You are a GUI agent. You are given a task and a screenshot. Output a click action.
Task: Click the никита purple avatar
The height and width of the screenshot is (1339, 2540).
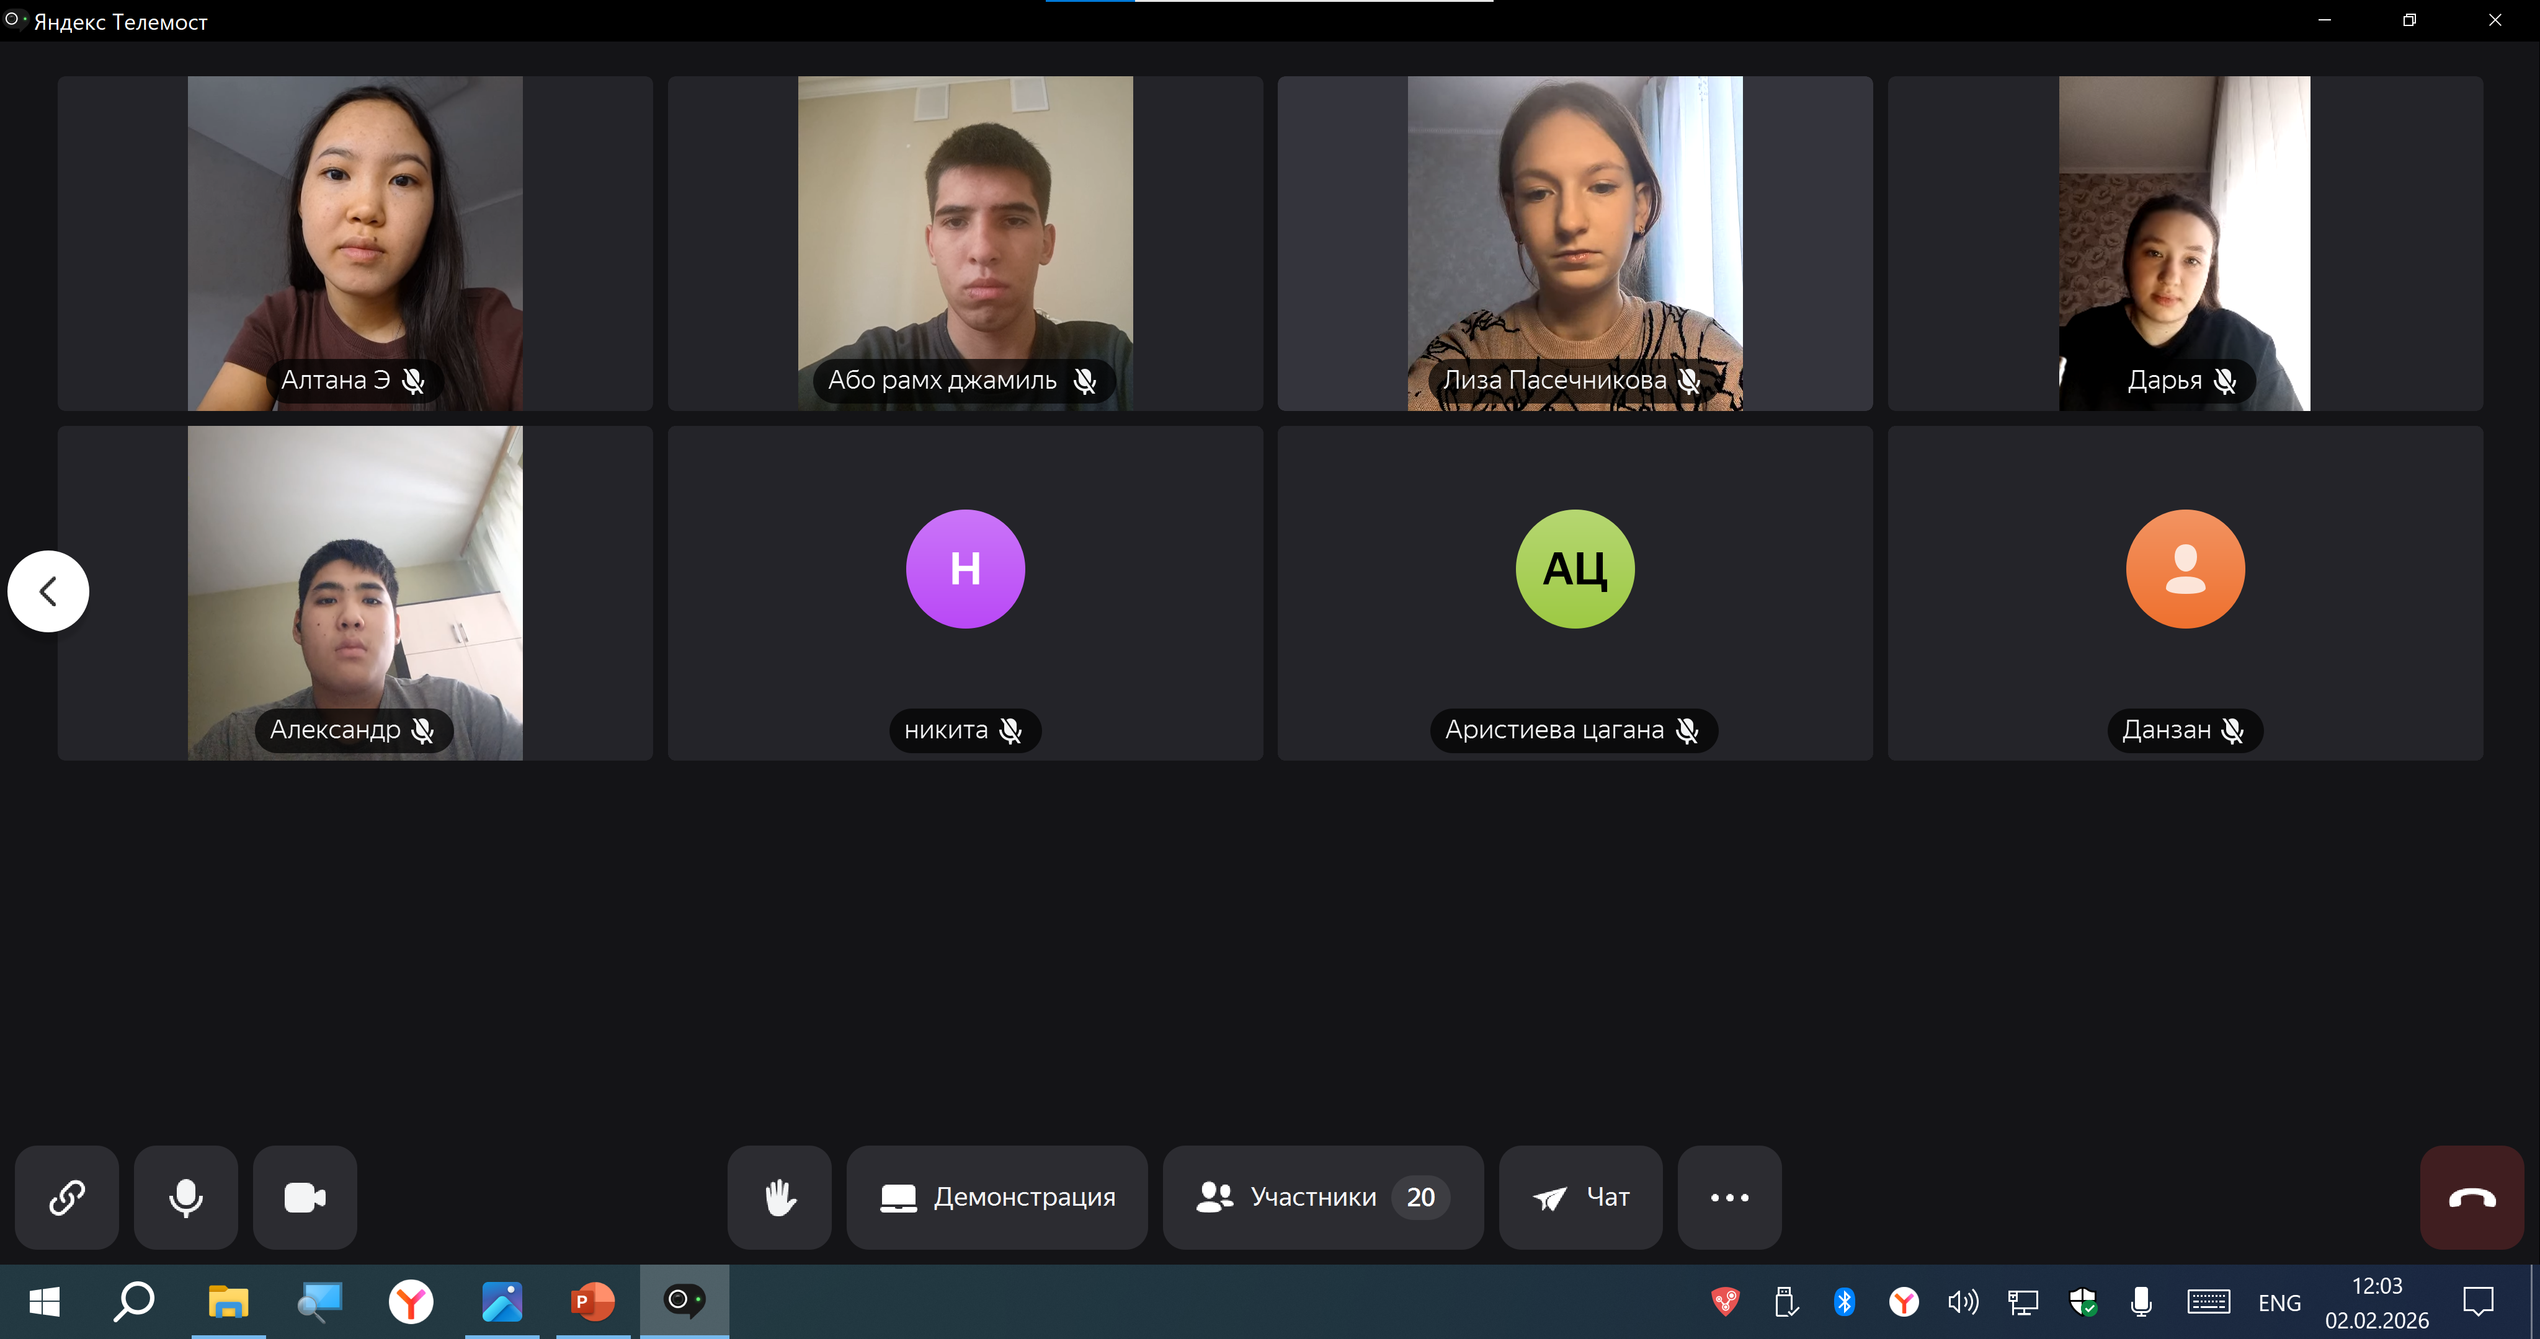click(x=965, y=568)
